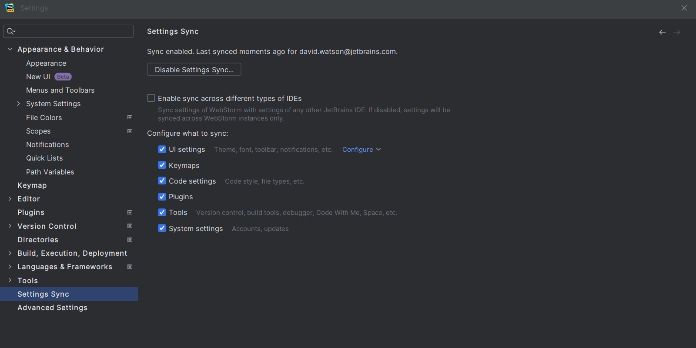696x348 pixels.
Task: Click the Disable Settings Sync button
Action: click(x=194, y=70)
